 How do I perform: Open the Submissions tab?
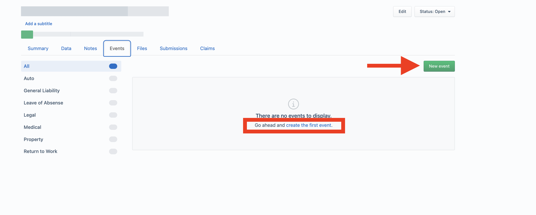pos(173,48)
